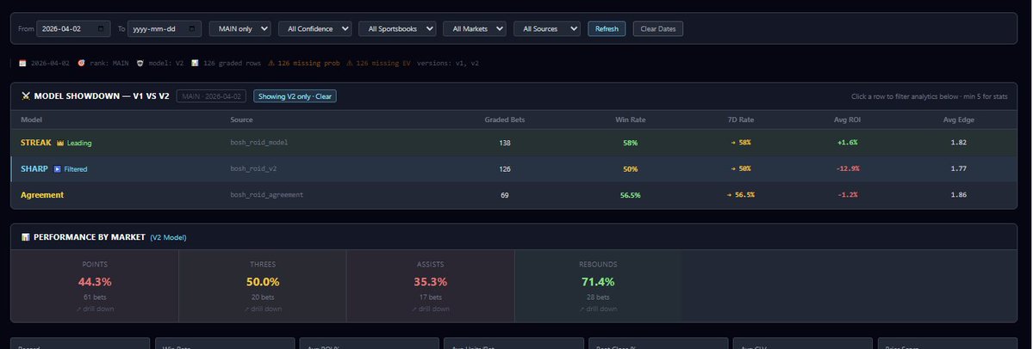Click the Source column header

pyautogui.click(x=242, y=119)
